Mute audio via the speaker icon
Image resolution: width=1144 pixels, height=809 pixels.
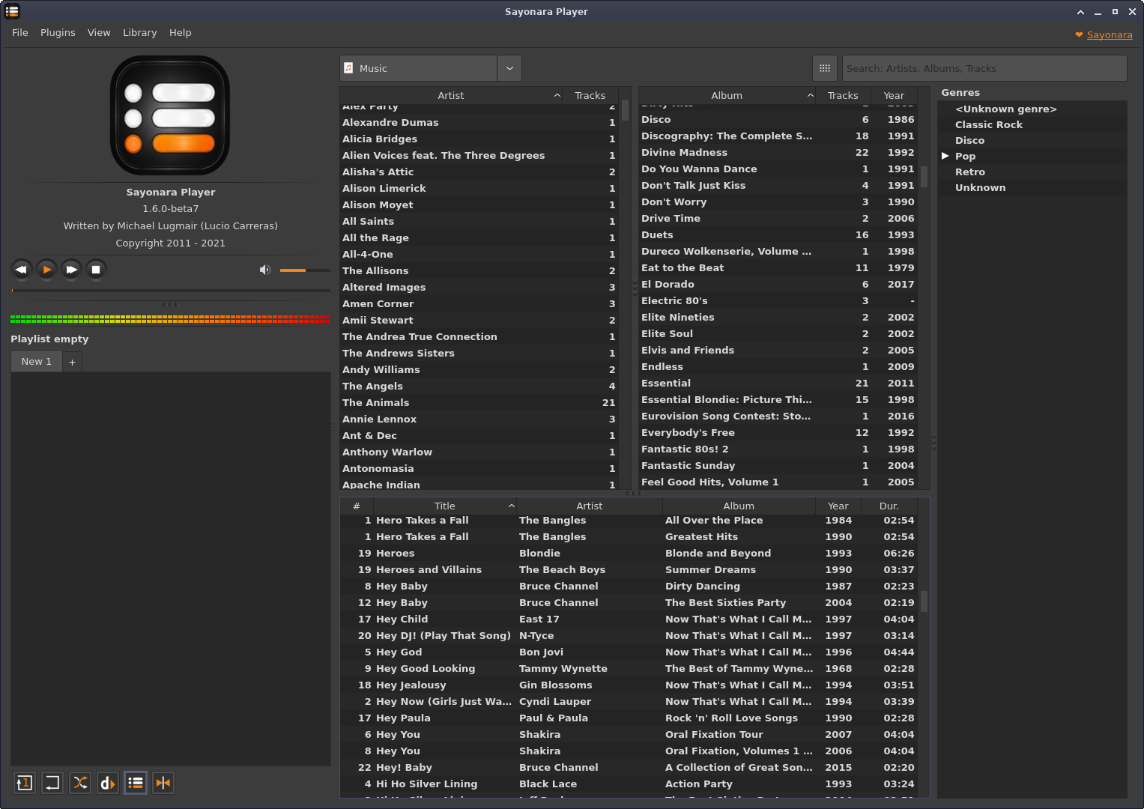pos(264,270)
